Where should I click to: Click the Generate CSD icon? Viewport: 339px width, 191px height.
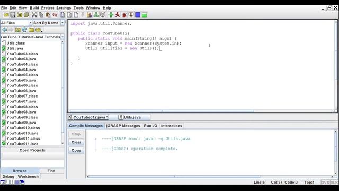[63, 15]
